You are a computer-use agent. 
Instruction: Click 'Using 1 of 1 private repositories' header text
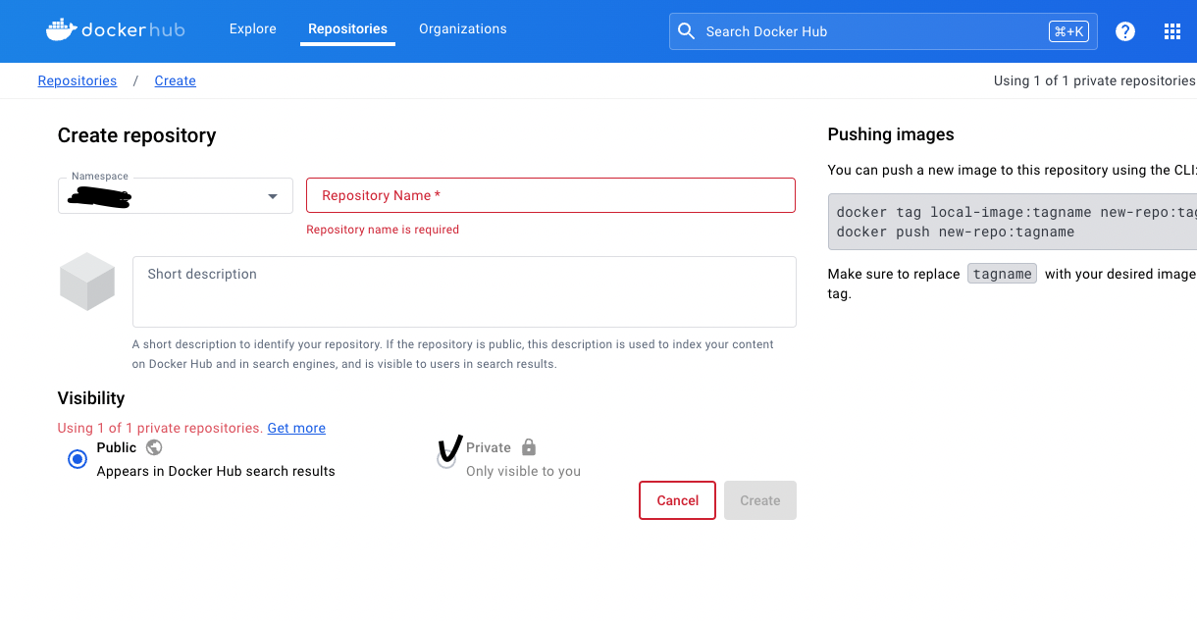tap(1095, 80)
